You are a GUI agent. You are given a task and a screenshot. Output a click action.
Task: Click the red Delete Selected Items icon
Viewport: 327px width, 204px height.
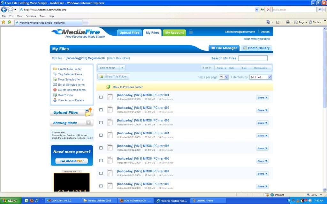pos(55,90)
